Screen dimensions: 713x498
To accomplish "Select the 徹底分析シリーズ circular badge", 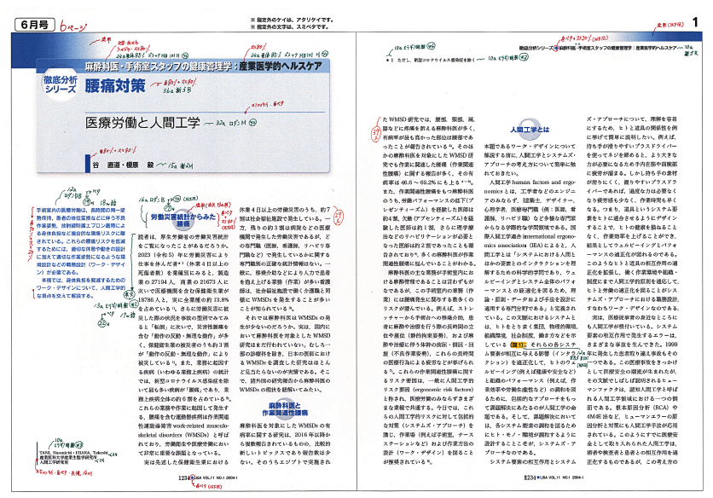I will [x=61, y=86].
